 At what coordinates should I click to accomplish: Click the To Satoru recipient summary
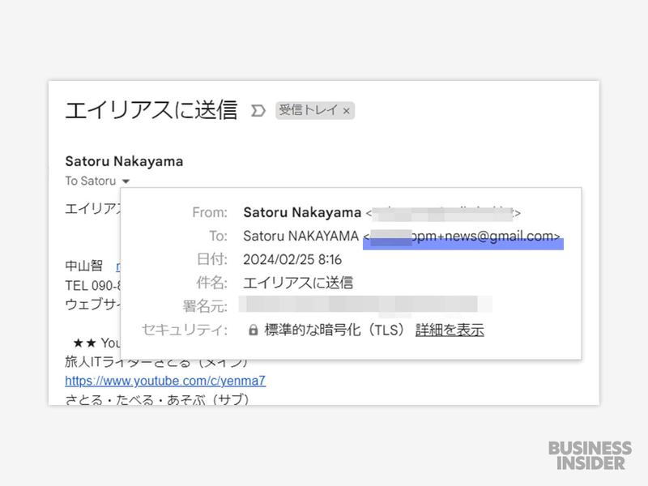91,181
